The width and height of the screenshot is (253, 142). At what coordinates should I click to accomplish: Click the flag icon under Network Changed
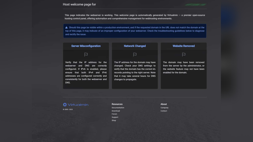point(135,54)
